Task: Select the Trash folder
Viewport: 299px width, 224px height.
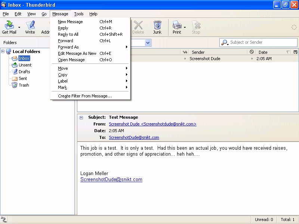Action: 24,85
